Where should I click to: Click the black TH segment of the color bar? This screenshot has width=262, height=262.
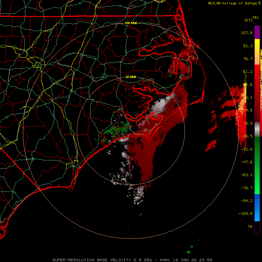pyautogui.click(x=257, y=227)
